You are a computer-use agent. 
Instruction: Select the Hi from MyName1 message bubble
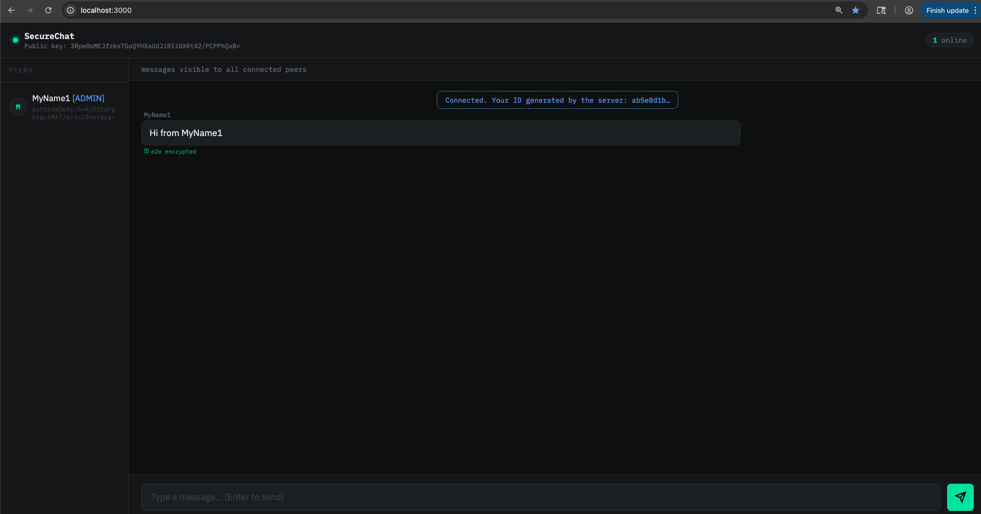[x=440, y=132]
